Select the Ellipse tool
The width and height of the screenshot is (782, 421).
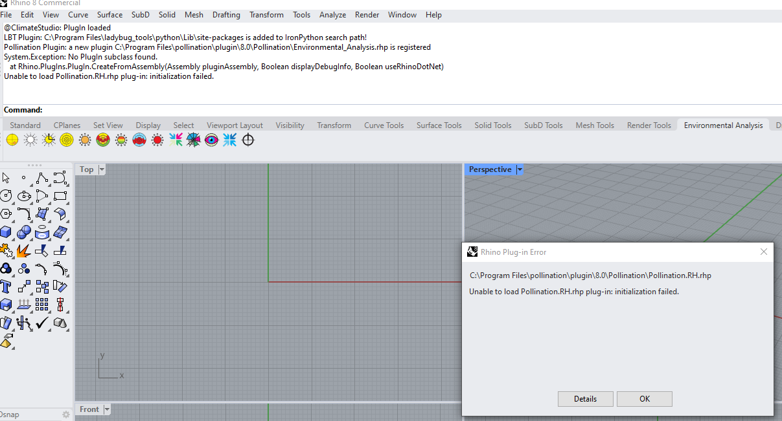(24, 195)
